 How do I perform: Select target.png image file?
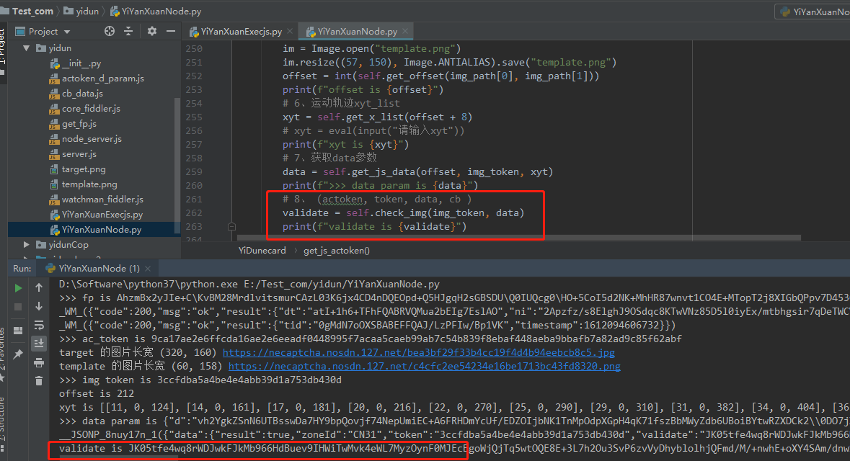(x=78, y=169)
